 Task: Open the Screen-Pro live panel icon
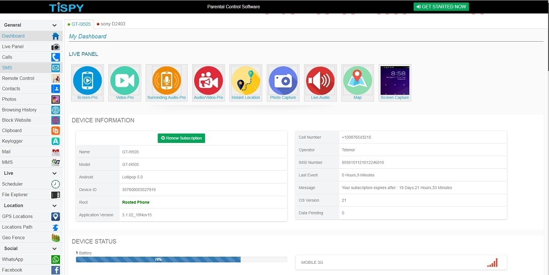[x=87, y=81]
